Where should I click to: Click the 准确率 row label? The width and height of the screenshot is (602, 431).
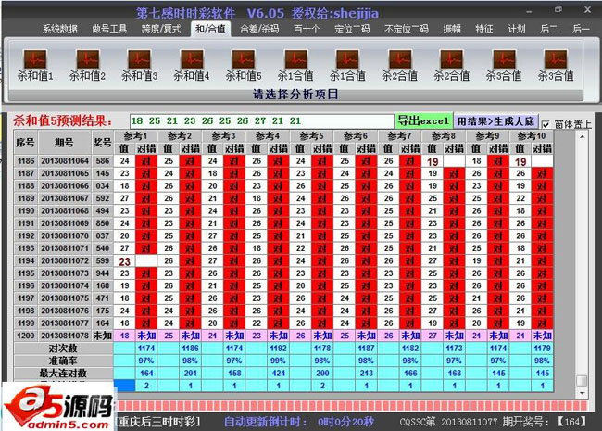63,361
